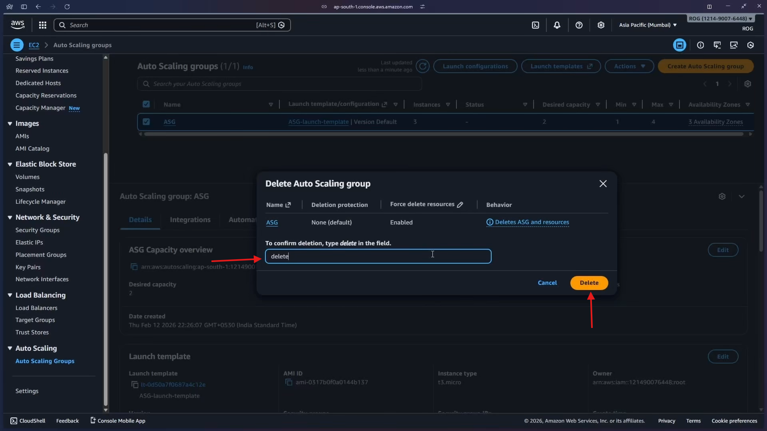Click the hamburger menu beside the EC2 breadcrumb
The height and width of the screenshot is (431, 767).
pos(16,45)
